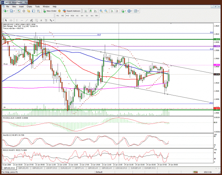Select the Crosshair tool

point(11,20)
